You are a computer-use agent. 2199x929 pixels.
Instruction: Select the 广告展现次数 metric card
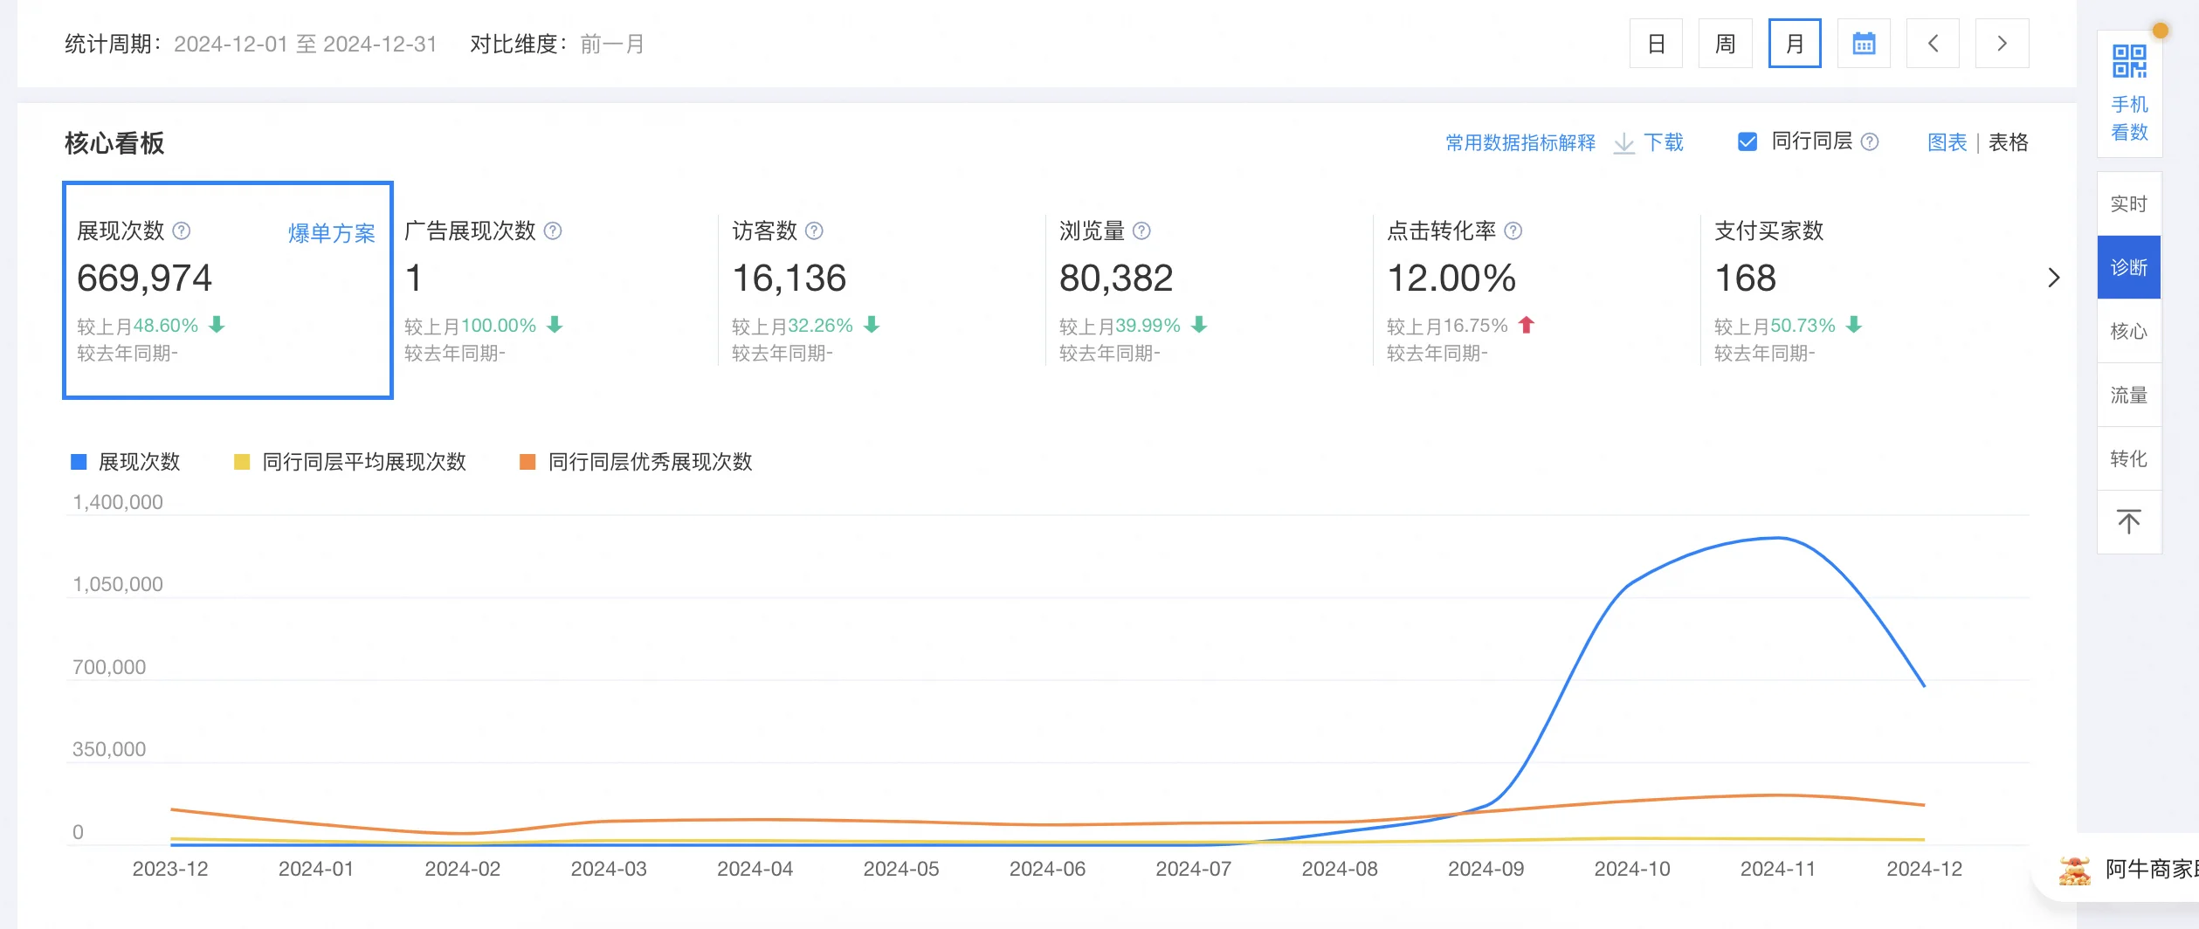555,291
